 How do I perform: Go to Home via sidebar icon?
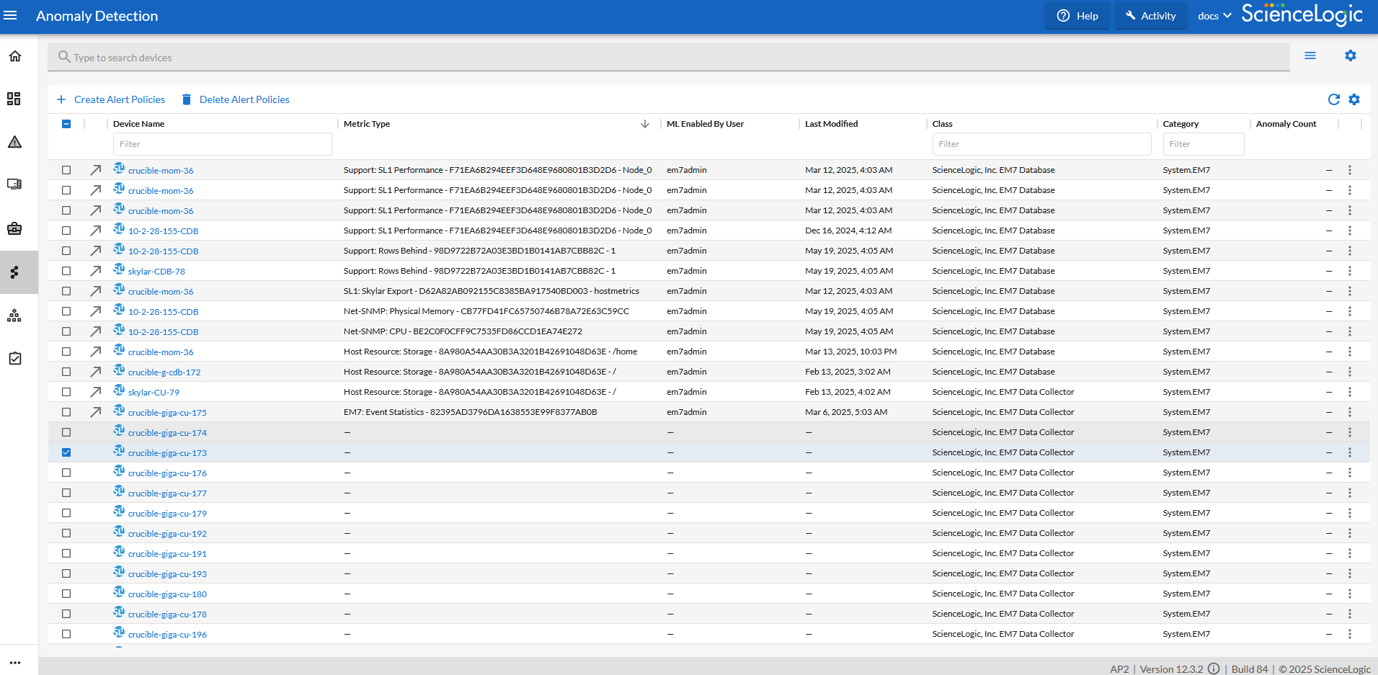14,56
